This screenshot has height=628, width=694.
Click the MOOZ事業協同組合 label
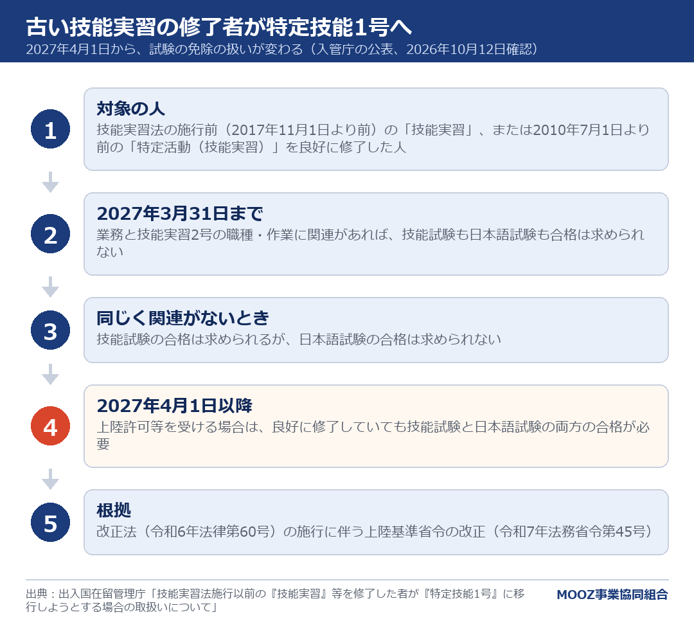click(x=612, y=595)
